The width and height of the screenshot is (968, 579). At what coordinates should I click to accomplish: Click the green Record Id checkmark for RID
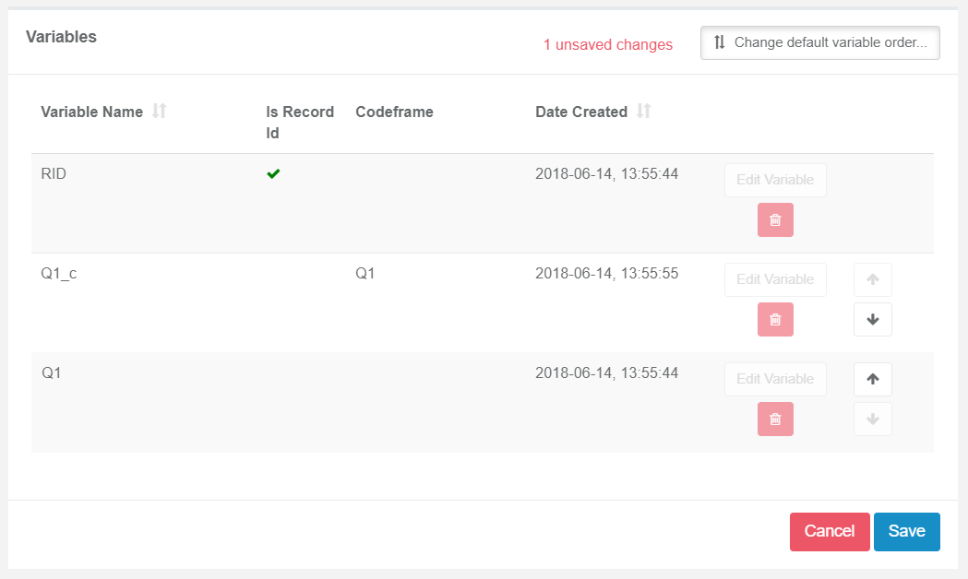click(273, 174)
